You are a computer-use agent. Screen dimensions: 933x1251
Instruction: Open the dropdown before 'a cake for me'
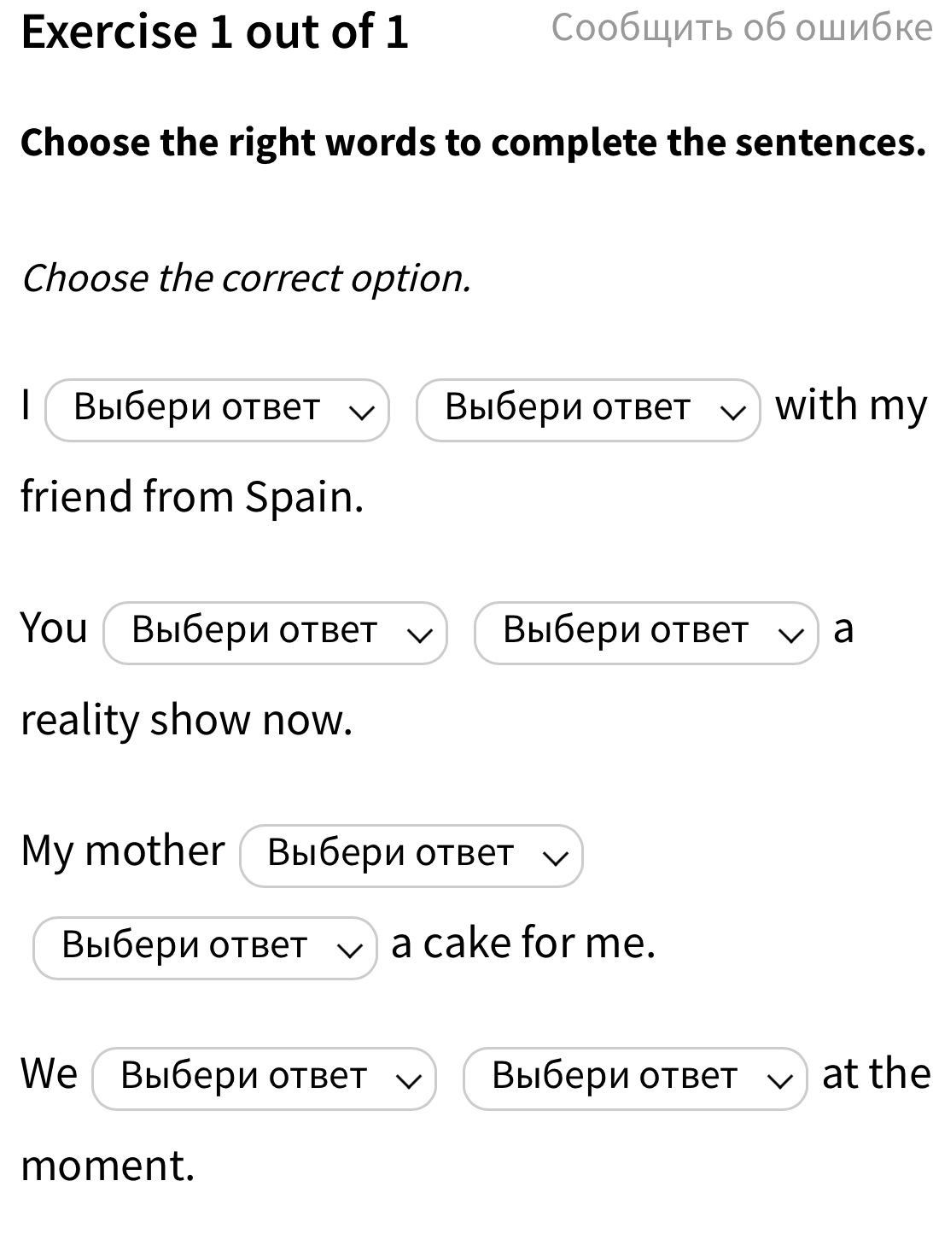[204, 947]
